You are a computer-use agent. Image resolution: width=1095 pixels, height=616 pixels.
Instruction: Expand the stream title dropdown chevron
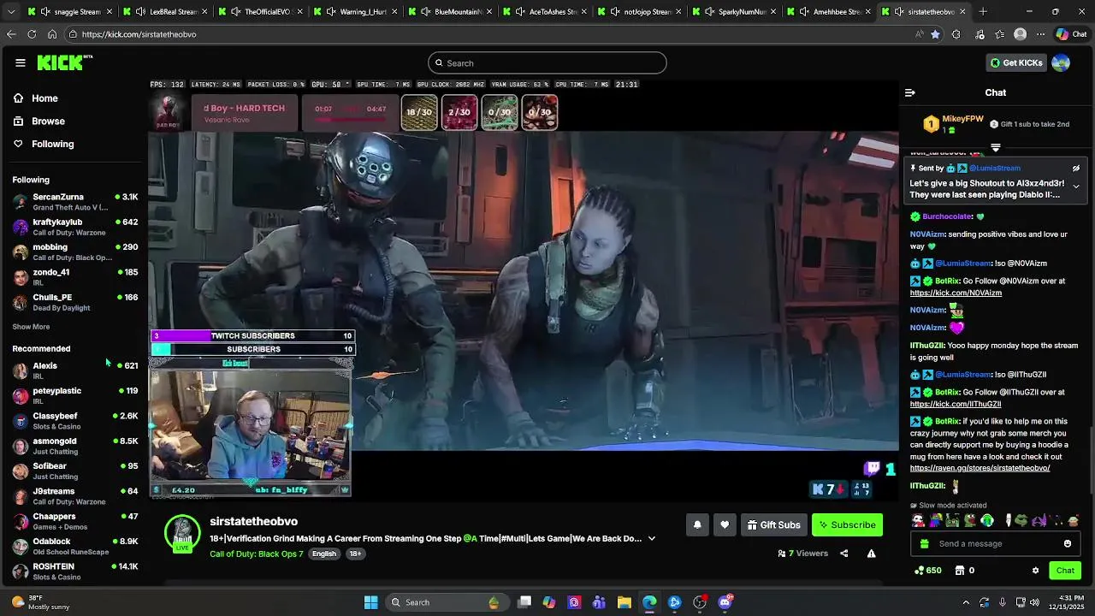[x=652, y=539]
